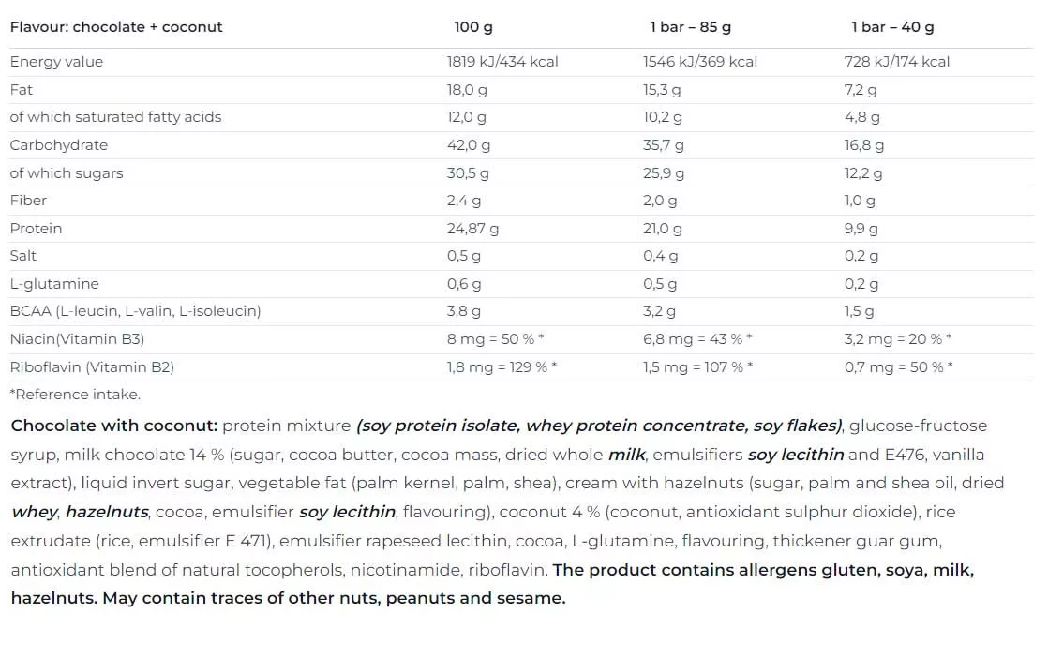Click the "Niacin(Vitamin B3)" row label
Screen dimensions: 1048x658
[77, 339]
